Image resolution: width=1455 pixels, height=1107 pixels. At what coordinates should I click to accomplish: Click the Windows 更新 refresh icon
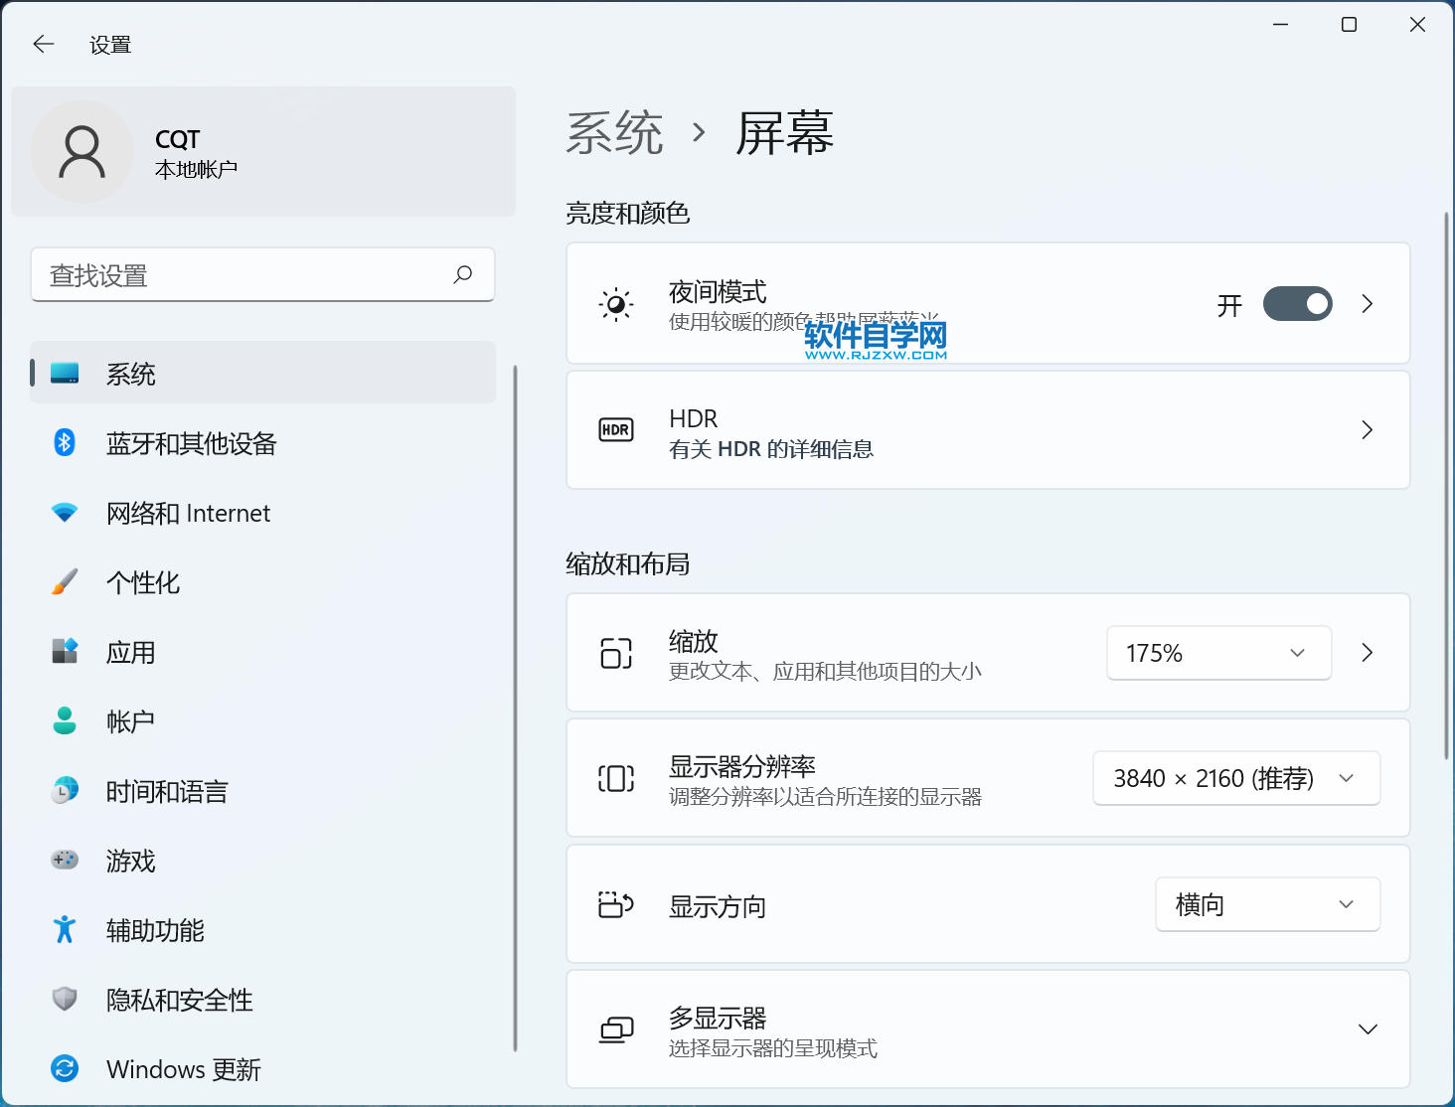coord(65,1069)
